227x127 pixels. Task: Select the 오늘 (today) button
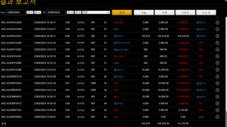click(x=144, y=13)
